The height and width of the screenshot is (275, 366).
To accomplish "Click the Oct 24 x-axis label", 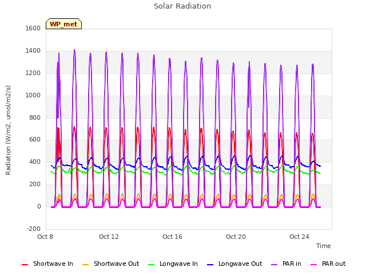I will coord(299,237).
